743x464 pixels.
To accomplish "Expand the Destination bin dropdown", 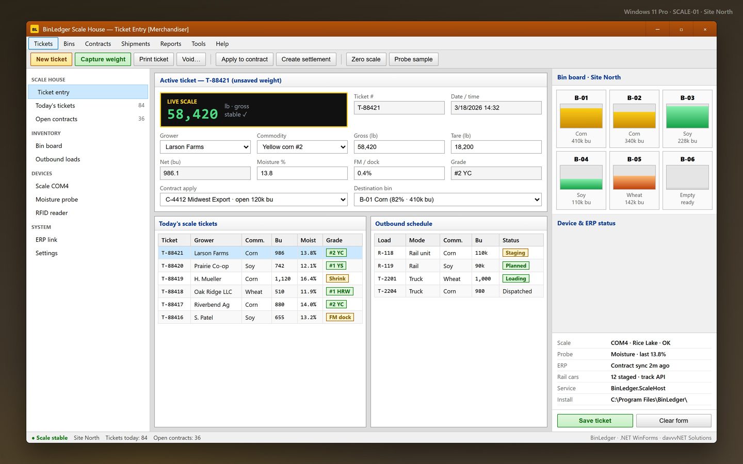I will 448,200.
